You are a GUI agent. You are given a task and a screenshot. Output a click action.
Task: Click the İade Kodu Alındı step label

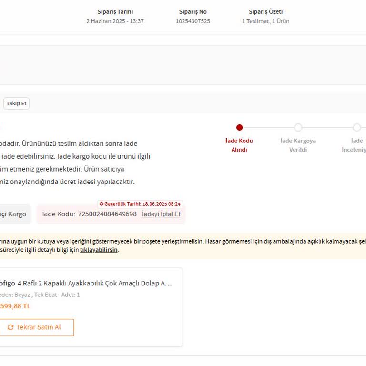point(239,145)
